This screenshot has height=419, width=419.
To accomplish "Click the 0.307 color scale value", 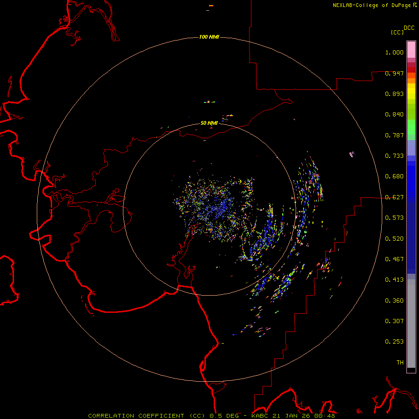I will tap(394, 321).
